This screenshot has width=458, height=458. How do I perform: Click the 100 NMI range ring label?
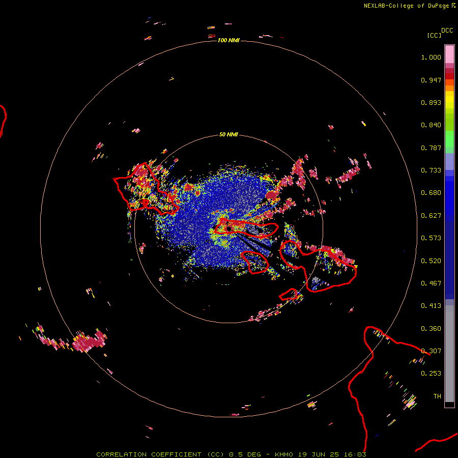click(x=228, y=40)
